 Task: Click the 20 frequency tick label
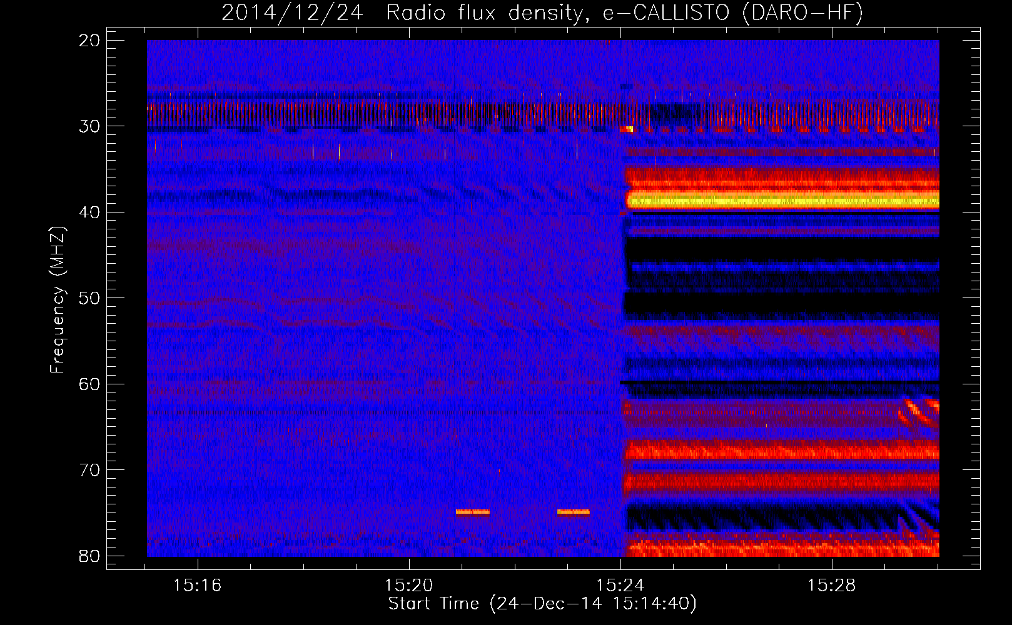point(89,41)
